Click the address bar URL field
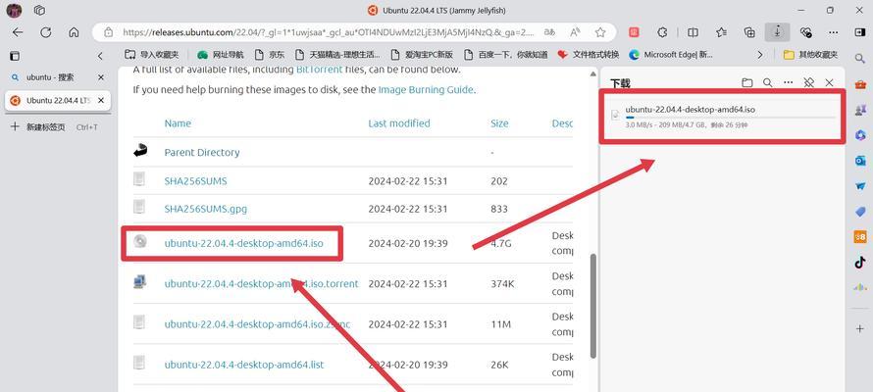This screenshot has width=873, height=392. pyautogui.click(x=329, y=32)
